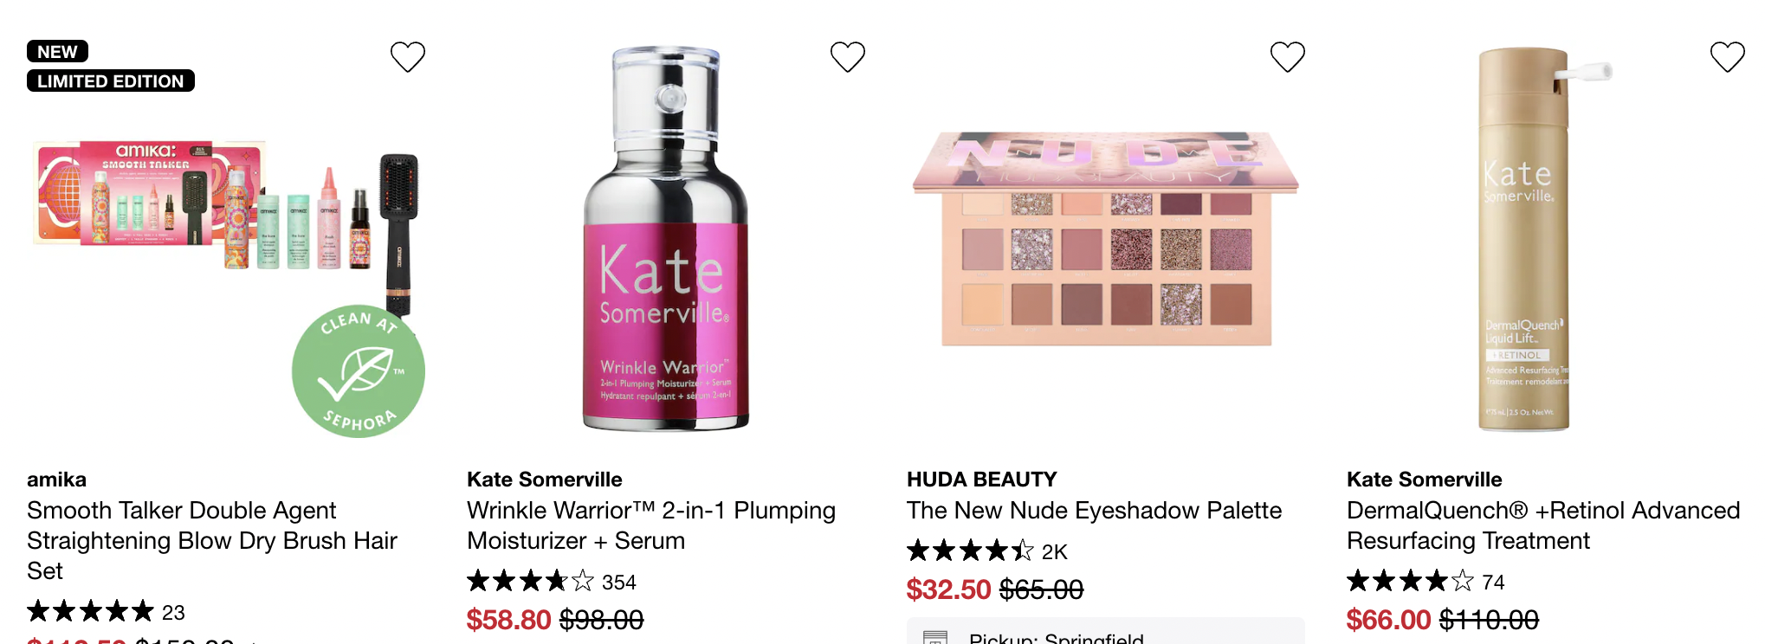Screen dimensions: 1765x644
Task: Click the Clean at Sephora badge
Action: click(359, 371)
